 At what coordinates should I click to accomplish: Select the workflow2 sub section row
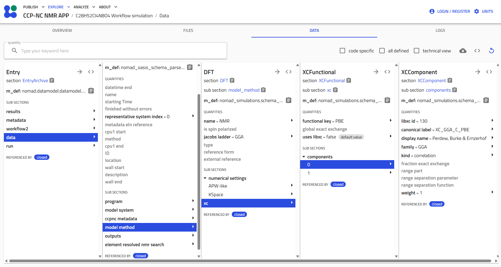pos(51,129)
